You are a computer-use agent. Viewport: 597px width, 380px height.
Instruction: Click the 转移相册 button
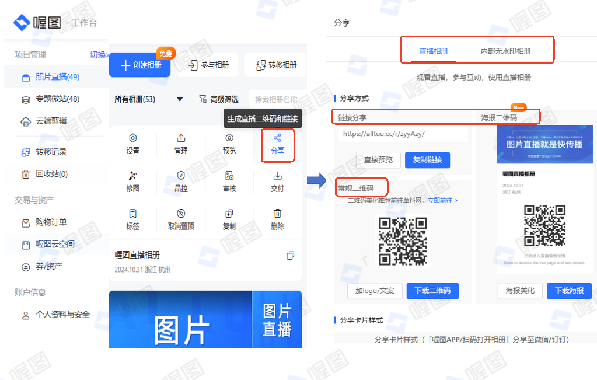pyautogui.click(x=276, y=65)
